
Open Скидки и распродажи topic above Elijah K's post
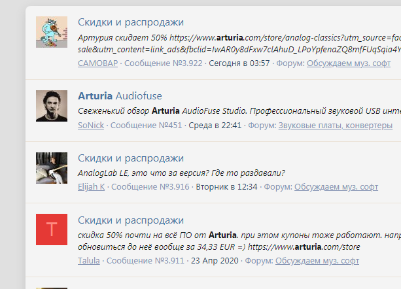point(130,158)
